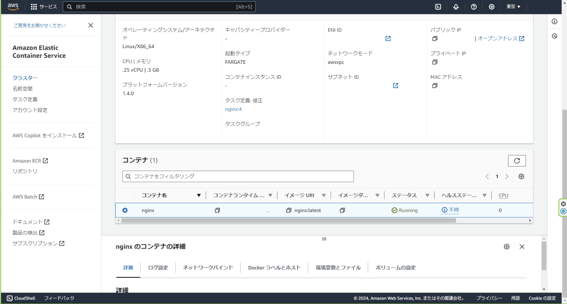Switch to the 詳細 tab

[128, 268]
